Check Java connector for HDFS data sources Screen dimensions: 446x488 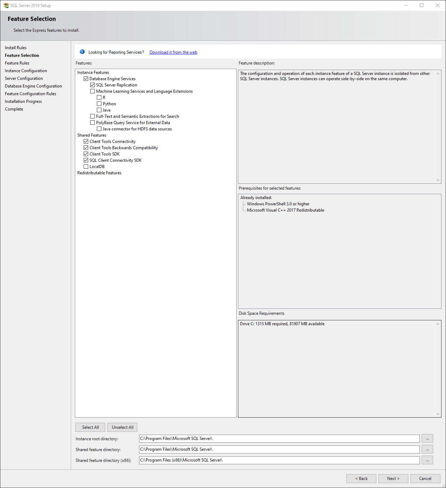(99, 129)
